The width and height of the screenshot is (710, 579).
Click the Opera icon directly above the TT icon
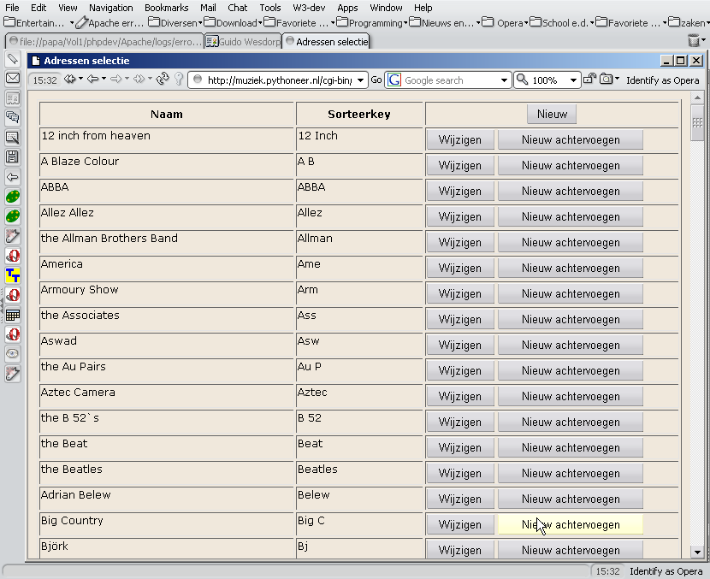(x=12, y=256)
